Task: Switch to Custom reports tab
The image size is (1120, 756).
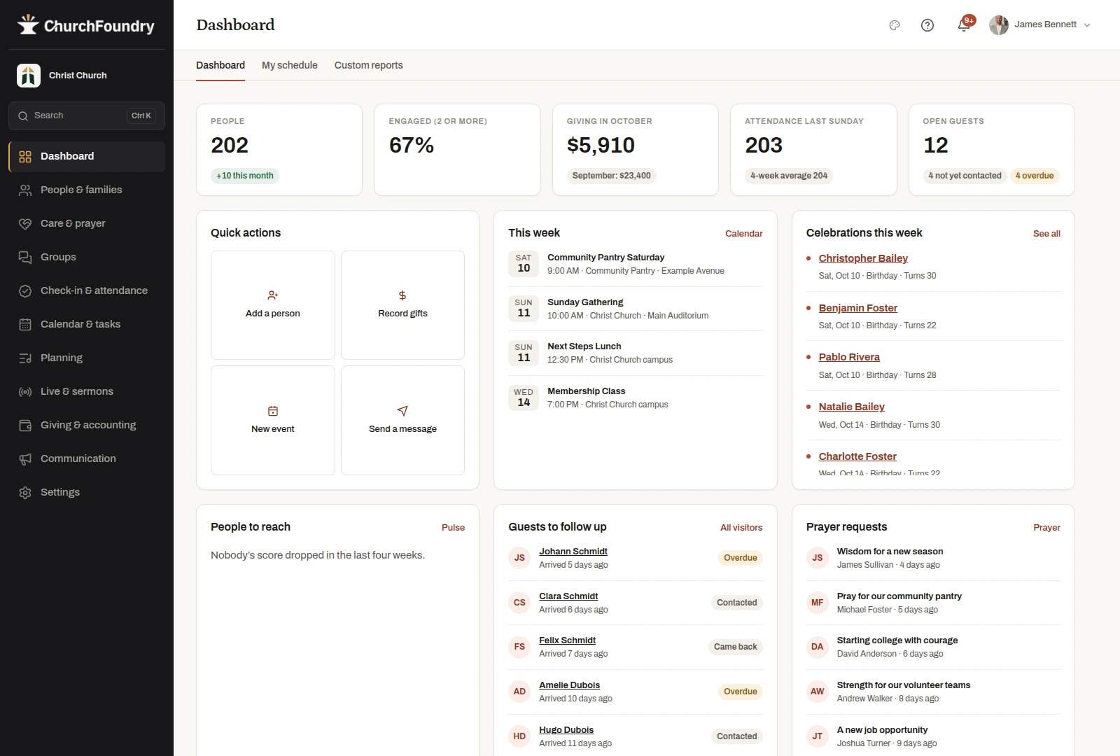Action: pos(369,65)
